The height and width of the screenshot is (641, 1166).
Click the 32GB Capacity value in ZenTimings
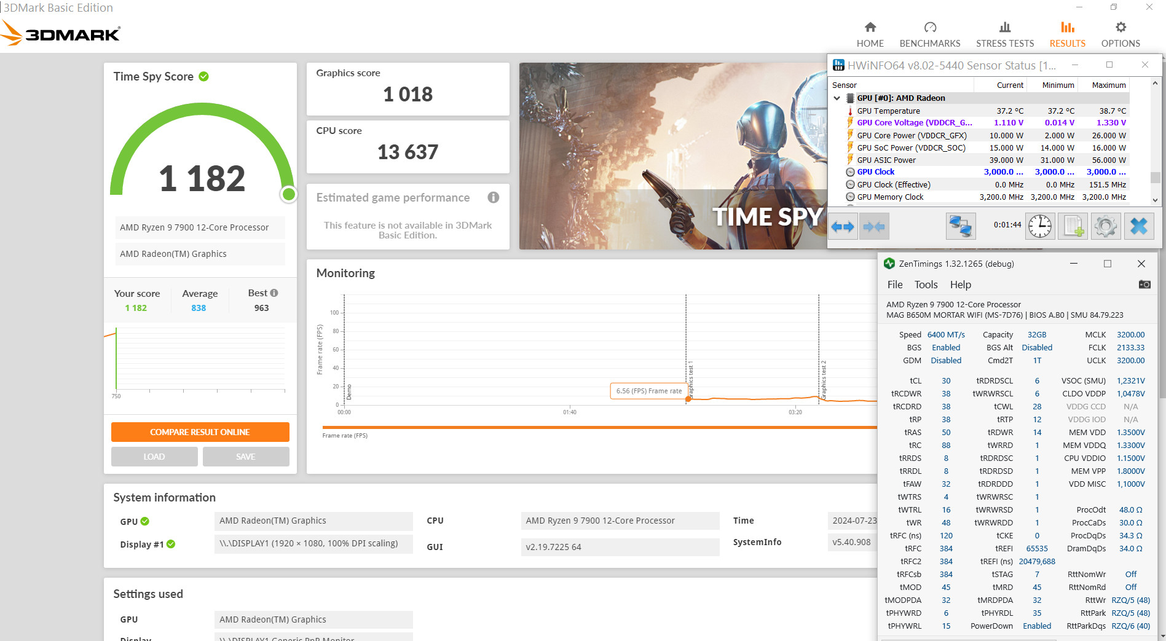coord(1037,335)
